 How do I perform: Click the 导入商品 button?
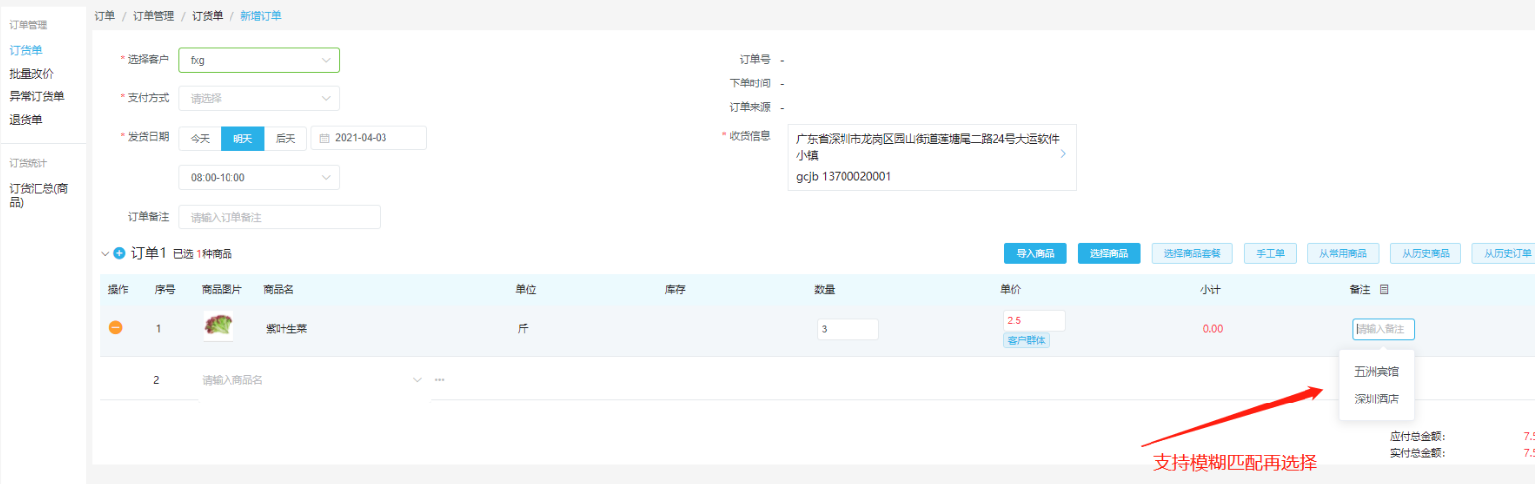tap(1035, 253)
